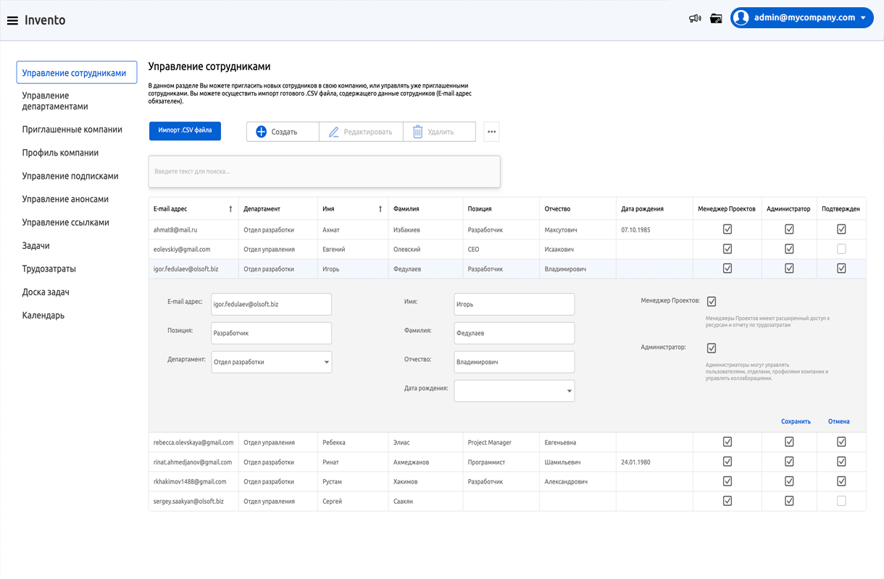
Task: Open Трудозатраты in the sidebar
Action: tap(49, 269)
